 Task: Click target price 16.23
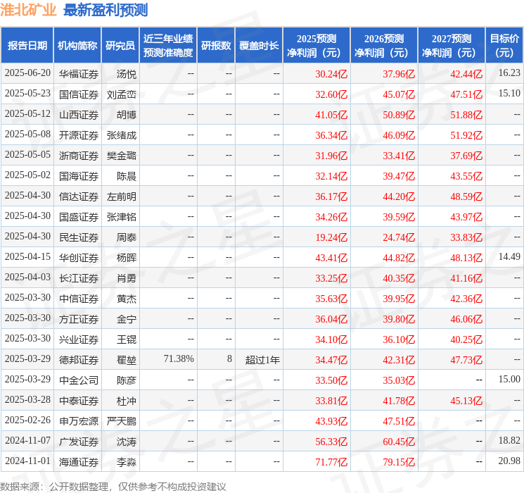[509, 73]
